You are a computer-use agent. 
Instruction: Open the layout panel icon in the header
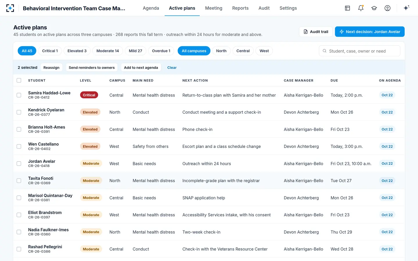tap(347, 8)
